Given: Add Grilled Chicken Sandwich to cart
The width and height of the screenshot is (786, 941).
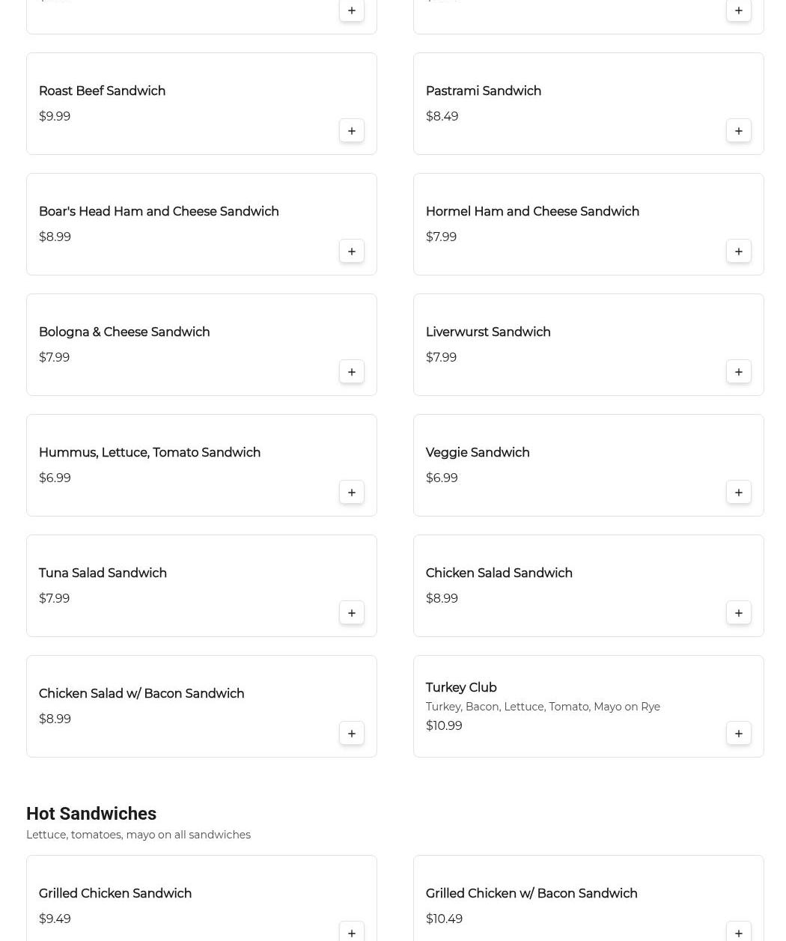Looking at the screenshot, I should coord(351,933).
